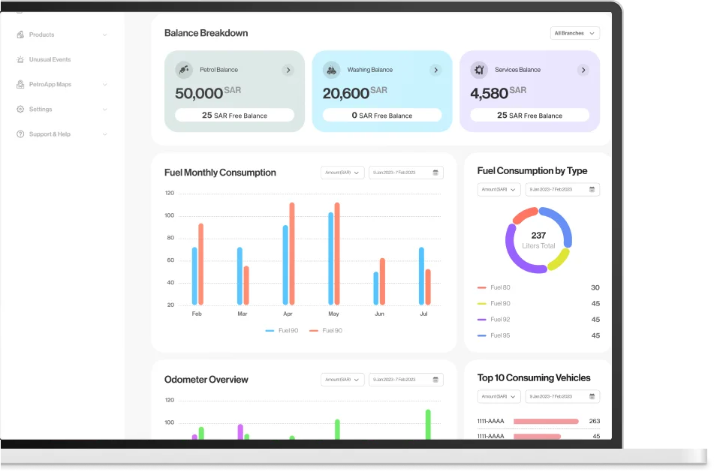
Task: Open Amount (SAR) dropdown in Odometer Overview
Action: [x=342, y=380]
